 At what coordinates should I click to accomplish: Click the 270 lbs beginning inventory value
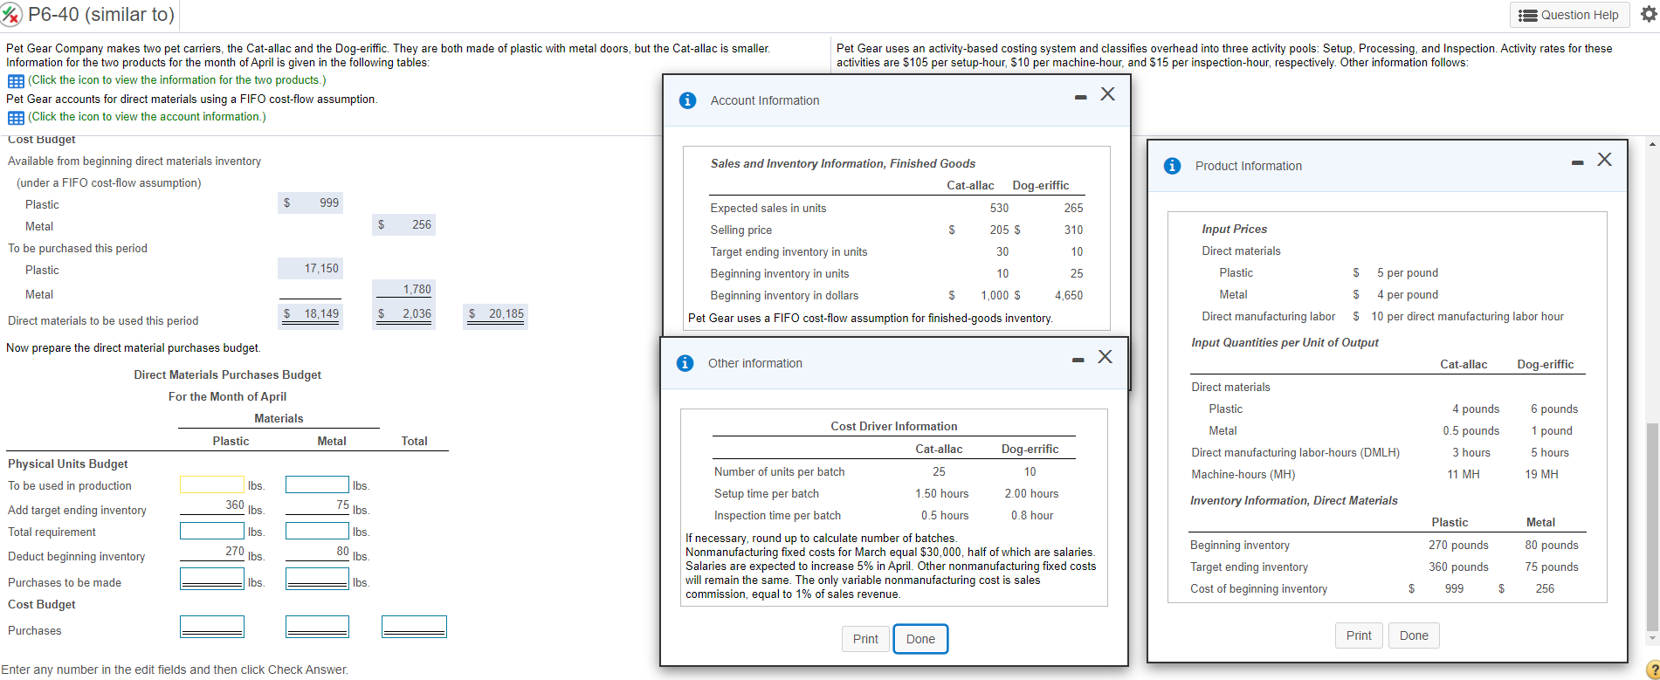[235, 552]
